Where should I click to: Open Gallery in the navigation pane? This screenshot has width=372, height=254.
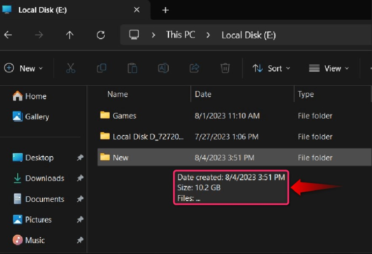[37, 117]
